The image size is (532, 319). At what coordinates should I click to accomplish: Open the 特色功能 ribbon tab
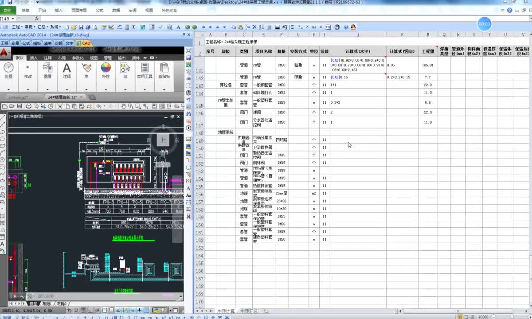169,10
